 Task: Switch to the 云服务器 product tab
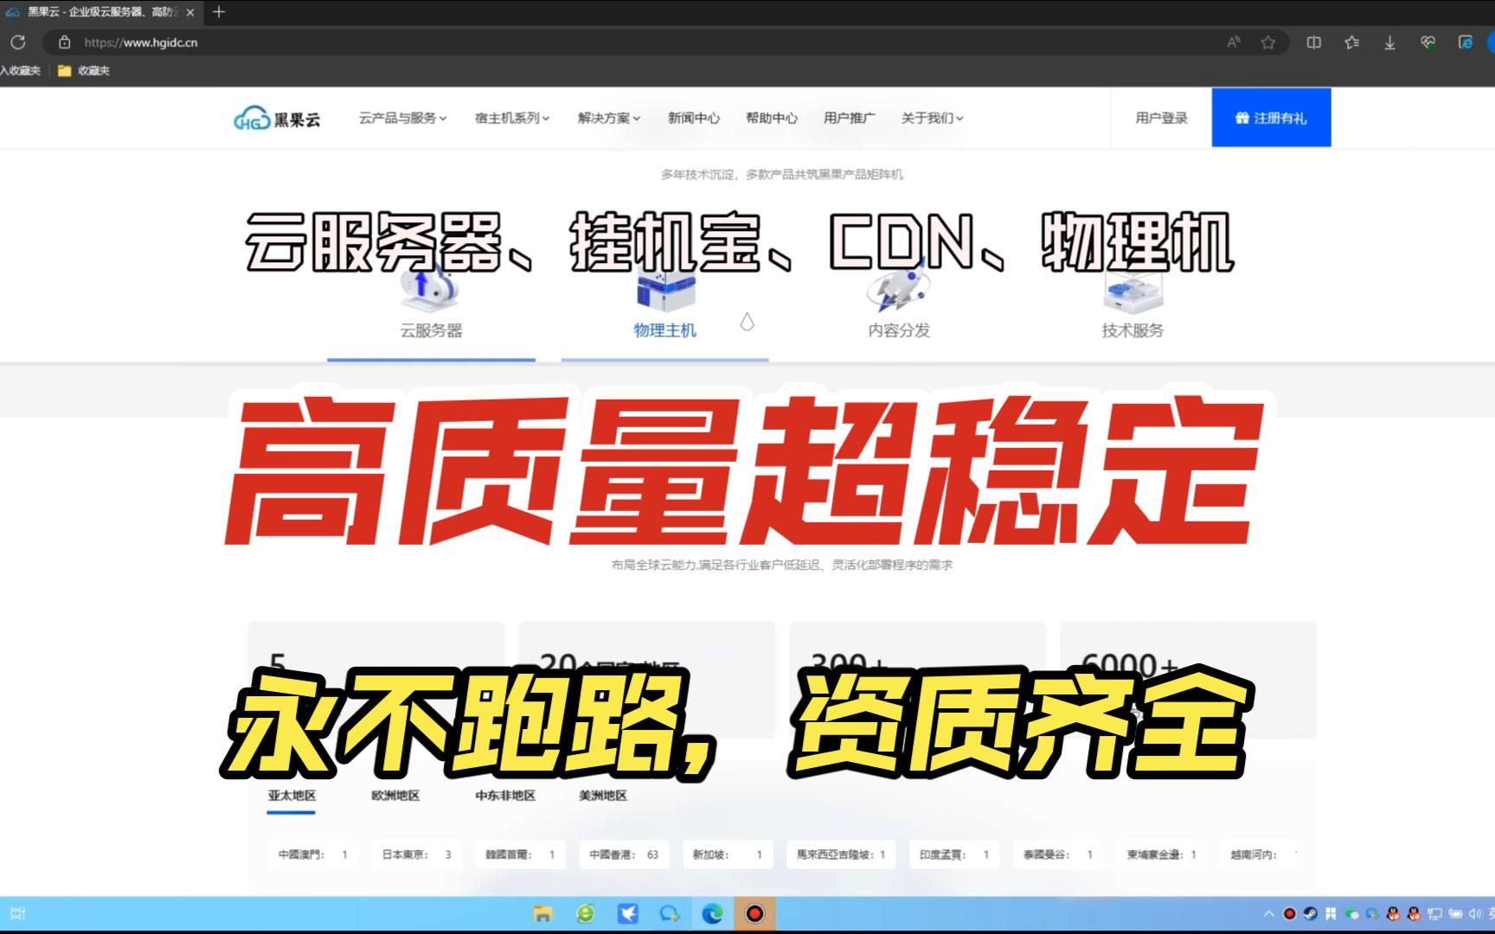(431, 330)
